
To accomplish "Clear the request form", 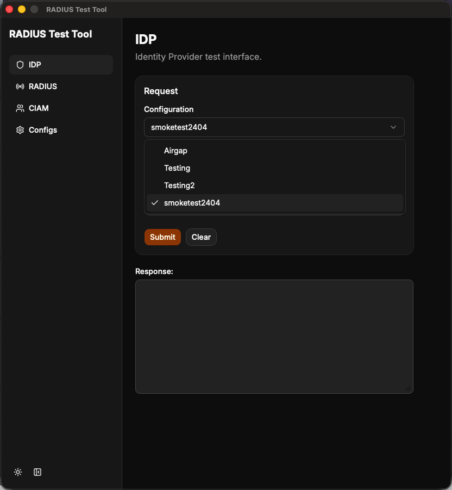I will [201, 237].
